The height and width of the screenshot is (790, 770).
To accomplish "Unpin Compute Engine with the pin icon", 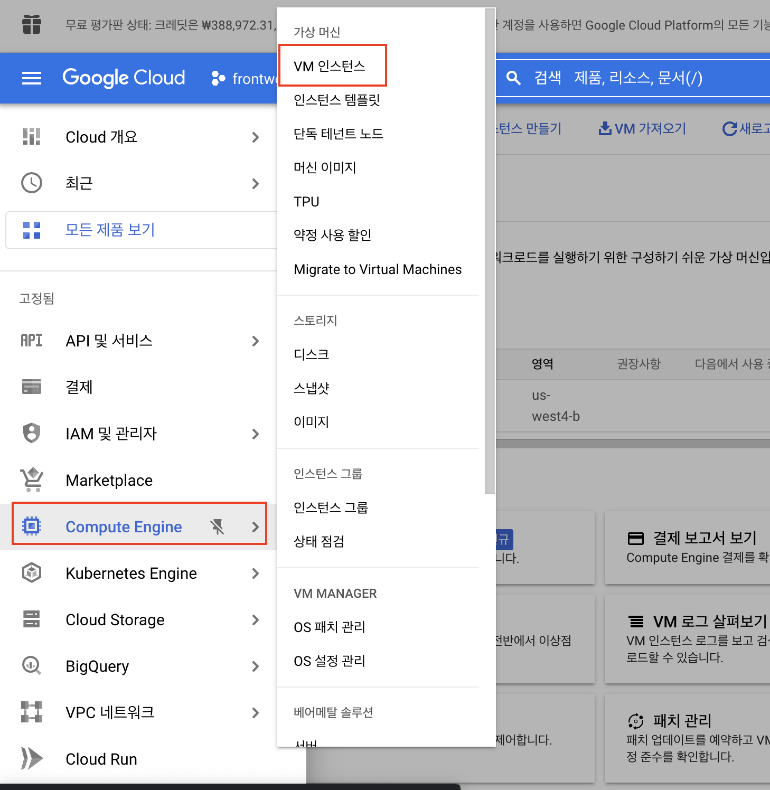I will coord(217,526).
